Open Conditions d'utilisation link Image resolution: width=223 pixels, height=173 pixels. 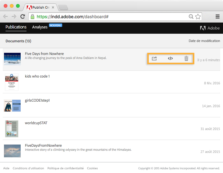coord(28,168)
